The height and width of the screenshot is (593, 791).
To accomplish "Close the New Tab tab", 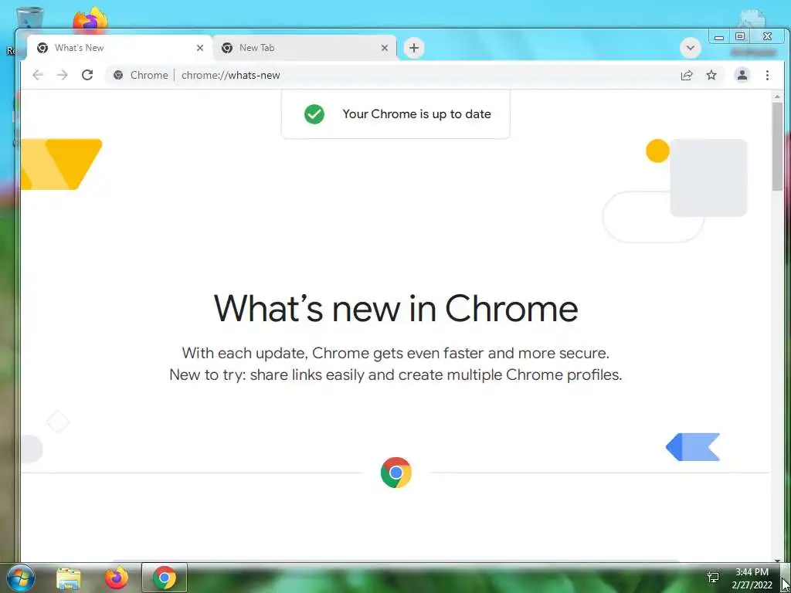I will coord(385,48).
